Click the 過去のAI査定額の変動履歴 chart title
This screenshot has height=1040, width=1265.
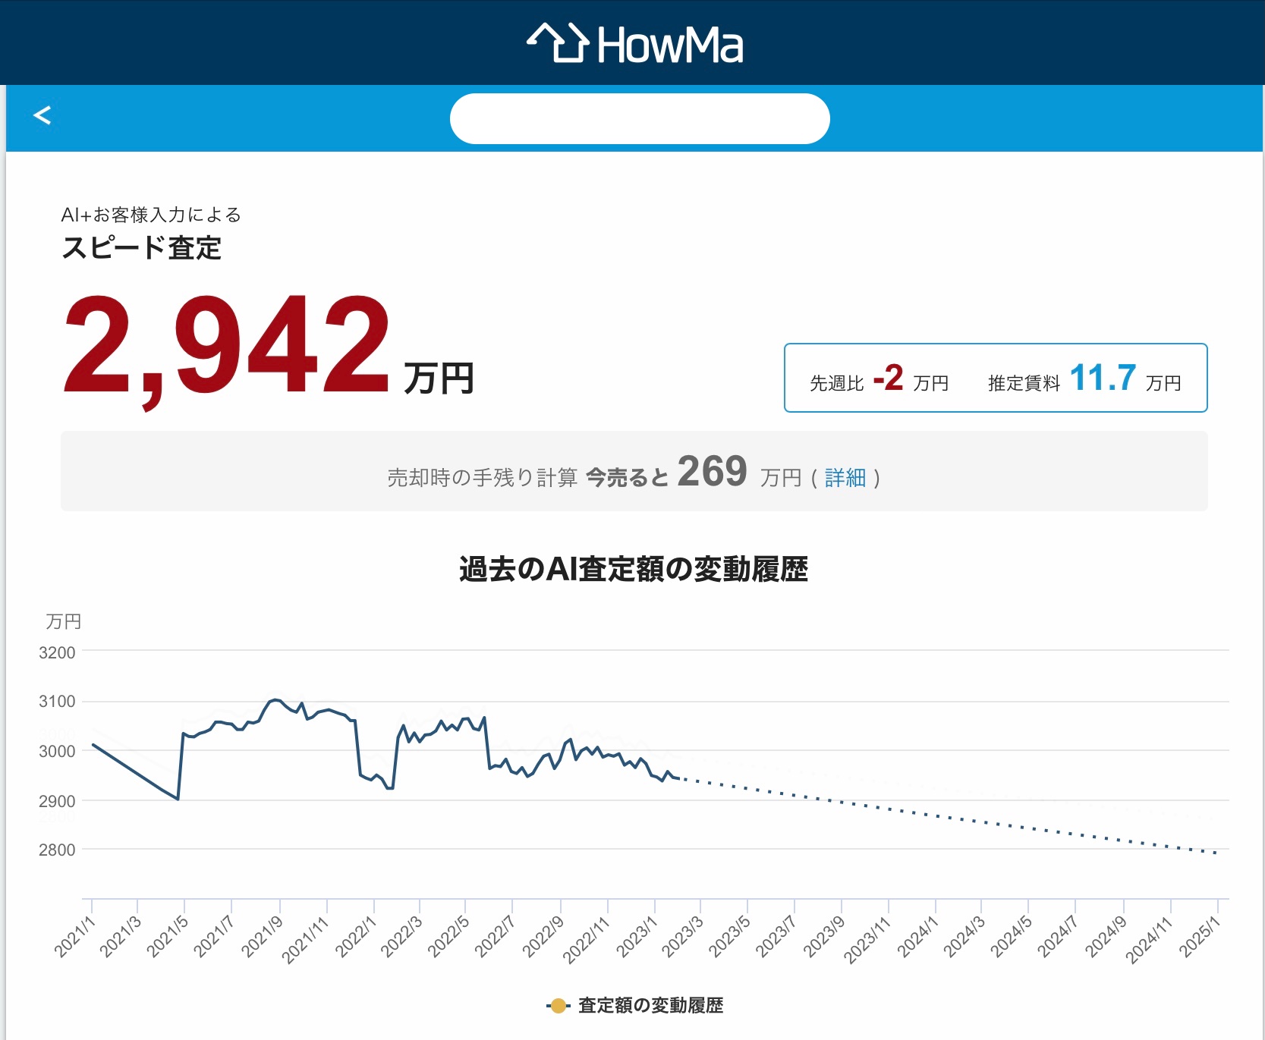click(x=634, y=569)
